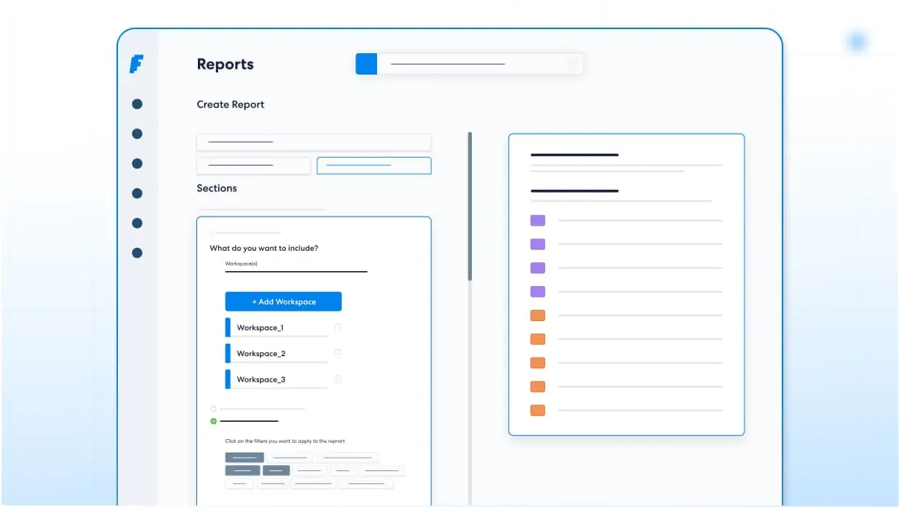Delete Workspace_1 using its trash icon
This screenshot has height=507, width=899.
pos(337,327)
